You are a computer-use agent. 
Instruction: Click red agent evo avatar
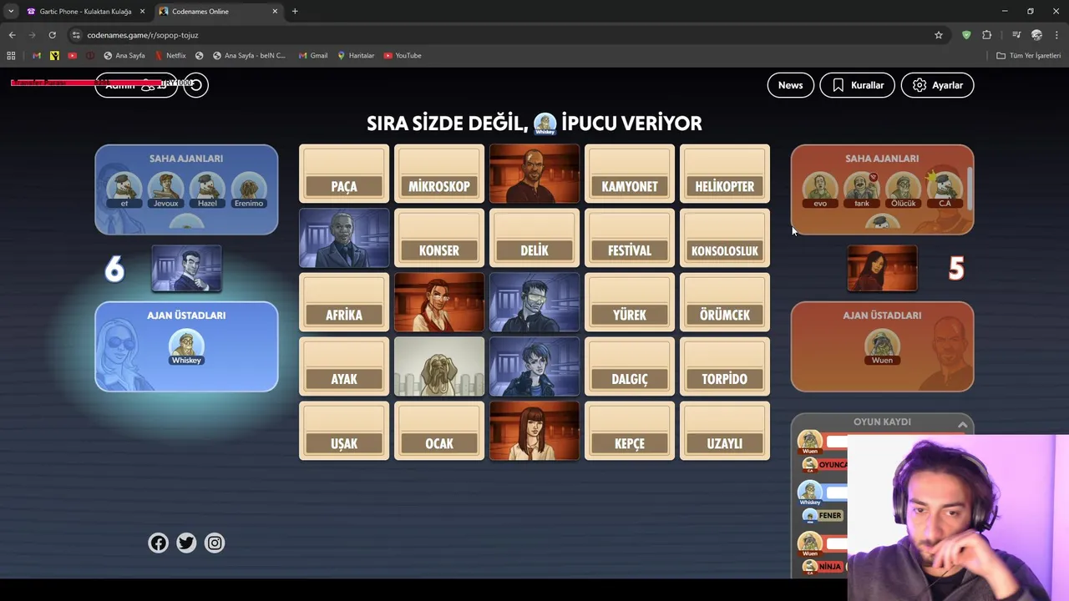[x=820, y=189]
